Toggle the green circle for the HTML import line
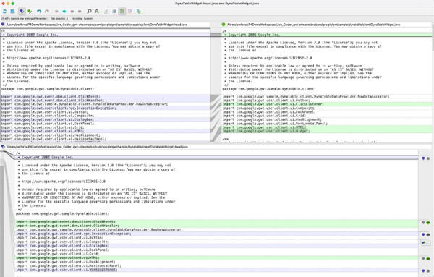Viewport: 434px width, 277px height. point(428,259)
